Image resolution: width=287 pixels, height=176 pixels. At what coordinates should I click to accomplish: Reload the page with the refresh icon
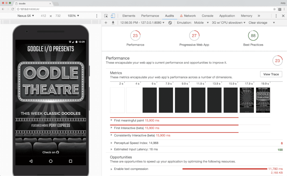[x=13, y=9]
